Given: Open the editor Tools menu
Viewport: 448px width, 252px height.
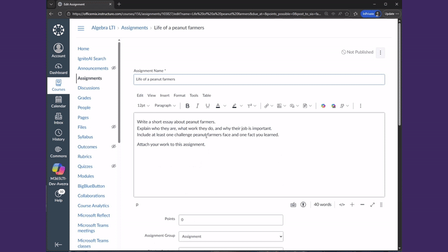Looking at the screenshot, I should coord(194,95).
